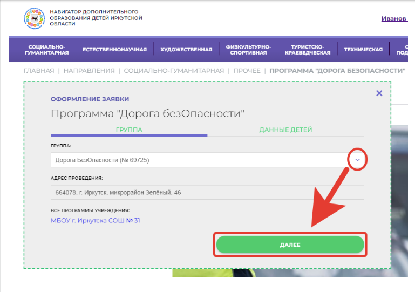The height and width of the screenshot is (292, 415).
Task: Switch to the «Данные детей» tab
Action: point(285,130)
